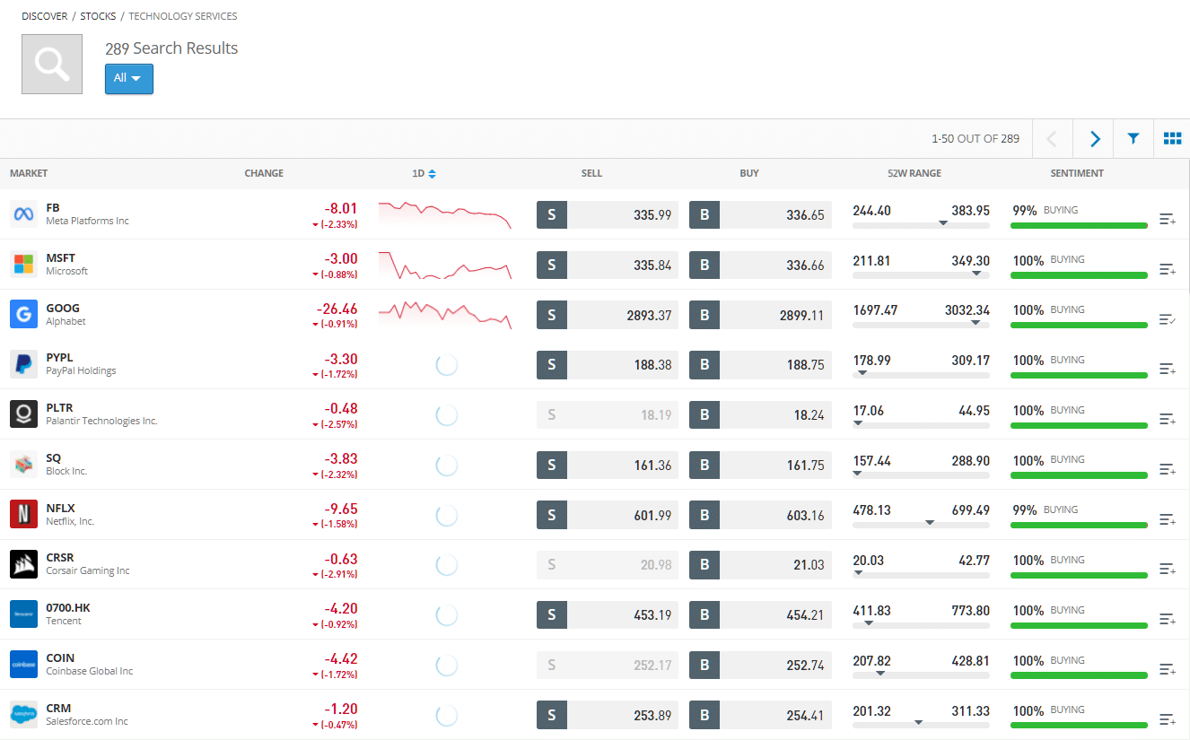1190x740 pixels.
Task: Click the Sentiment column header
Action: coord(1077,173)
